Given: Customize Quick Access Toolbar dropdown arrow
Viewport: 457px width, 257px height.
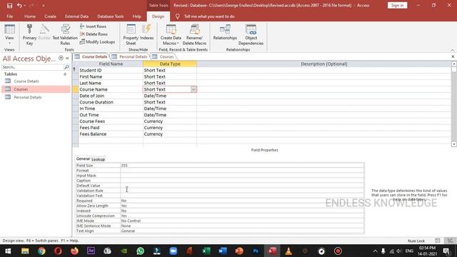Looking at the screenshot, I should 44,6.
